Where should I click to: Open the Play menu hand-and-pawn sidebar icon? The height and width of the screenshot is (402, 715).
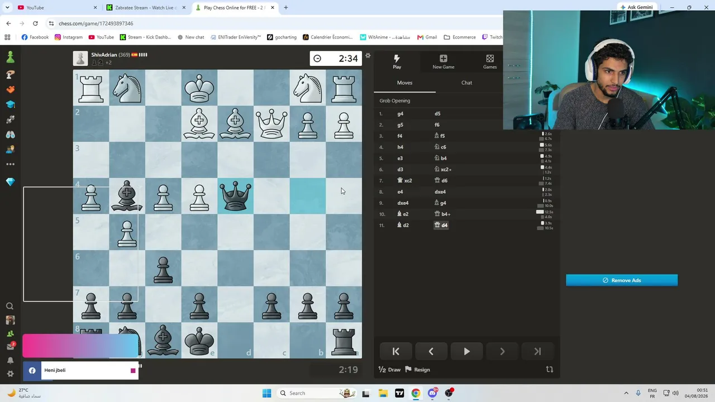[10, 74]
